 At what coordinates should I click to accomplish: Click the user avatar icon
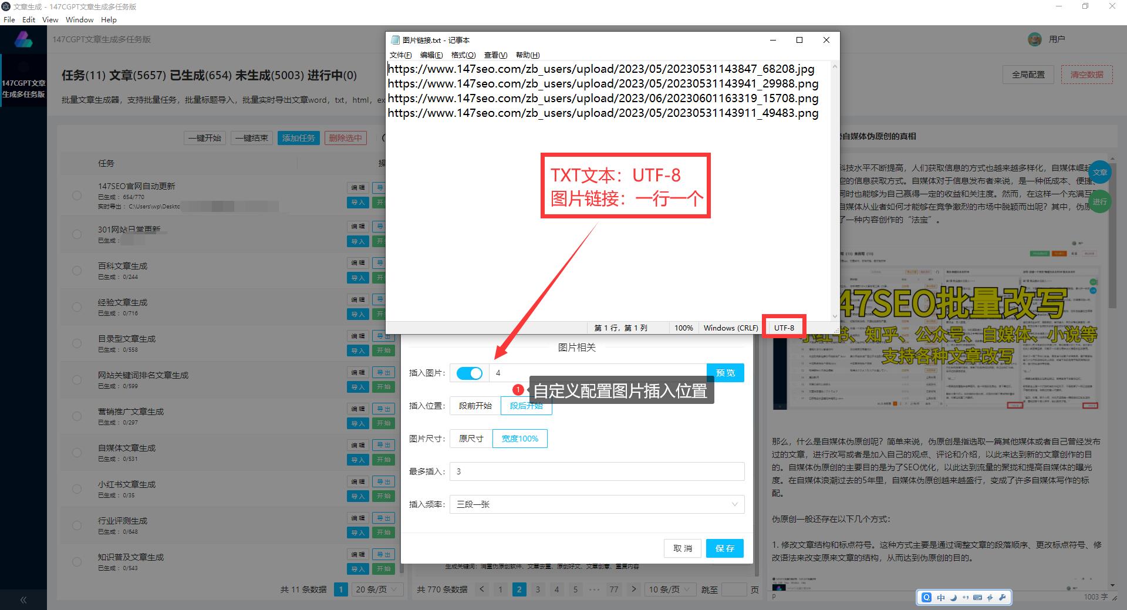[1034, 39]
